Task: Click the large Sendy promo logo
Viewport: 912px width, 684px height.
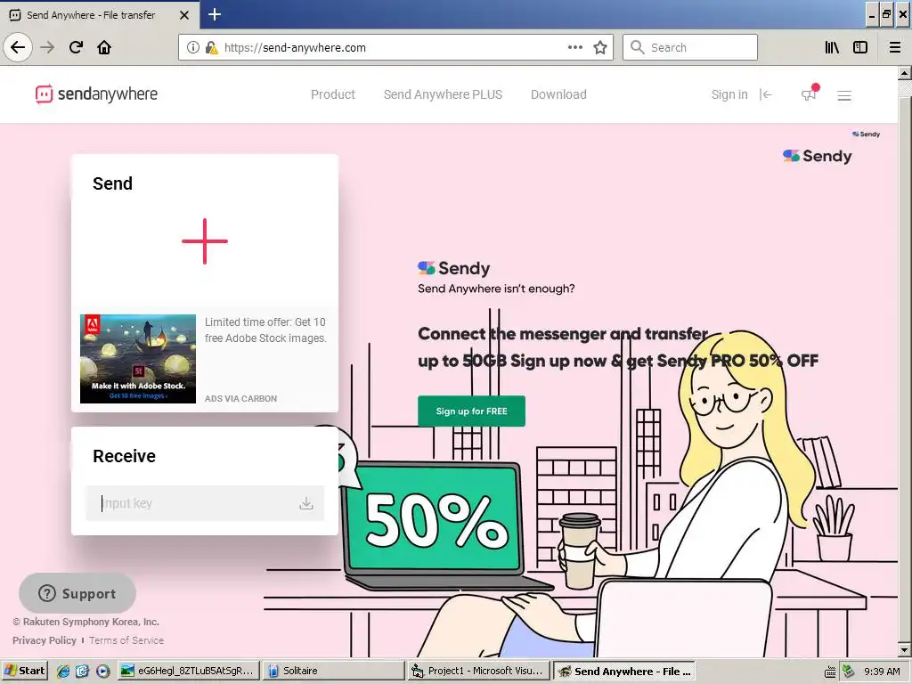Action: click(x=453, y=268)
